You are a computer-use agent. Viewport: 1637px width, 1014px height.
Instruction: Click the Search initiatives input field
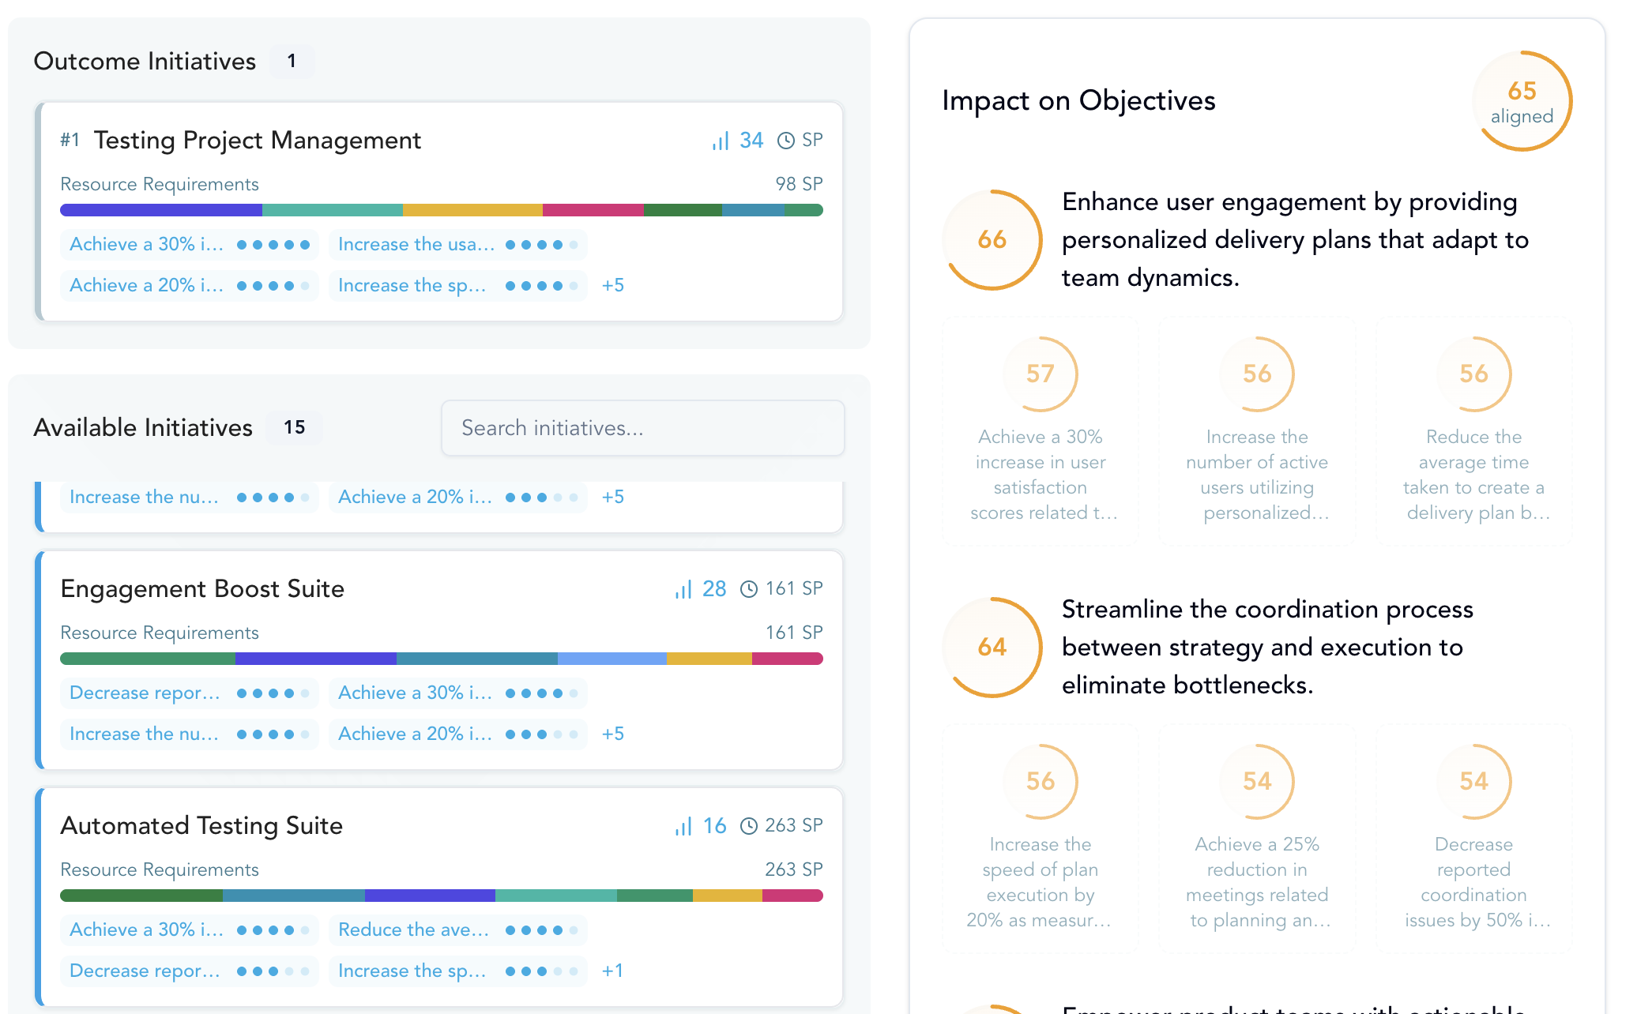point(642,427)
